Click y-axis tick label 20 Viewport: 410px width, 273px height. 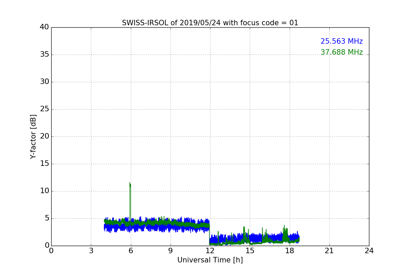pyautogui.click(x=44, y=136)
